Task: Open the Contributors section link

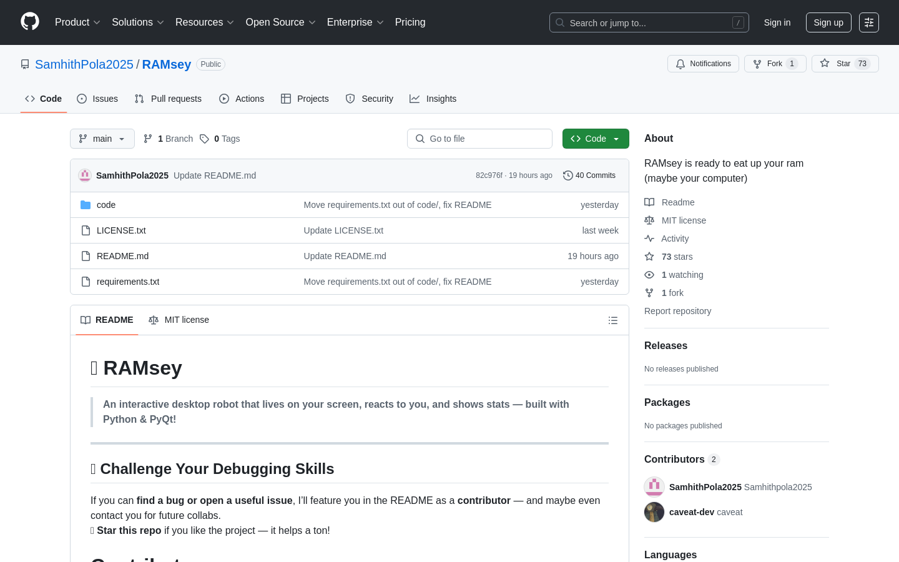Action: click(682, 460)
